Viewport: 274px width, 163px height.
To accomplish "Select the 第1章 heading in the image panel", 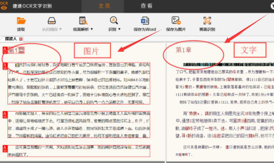I will (x=16, y=51).
